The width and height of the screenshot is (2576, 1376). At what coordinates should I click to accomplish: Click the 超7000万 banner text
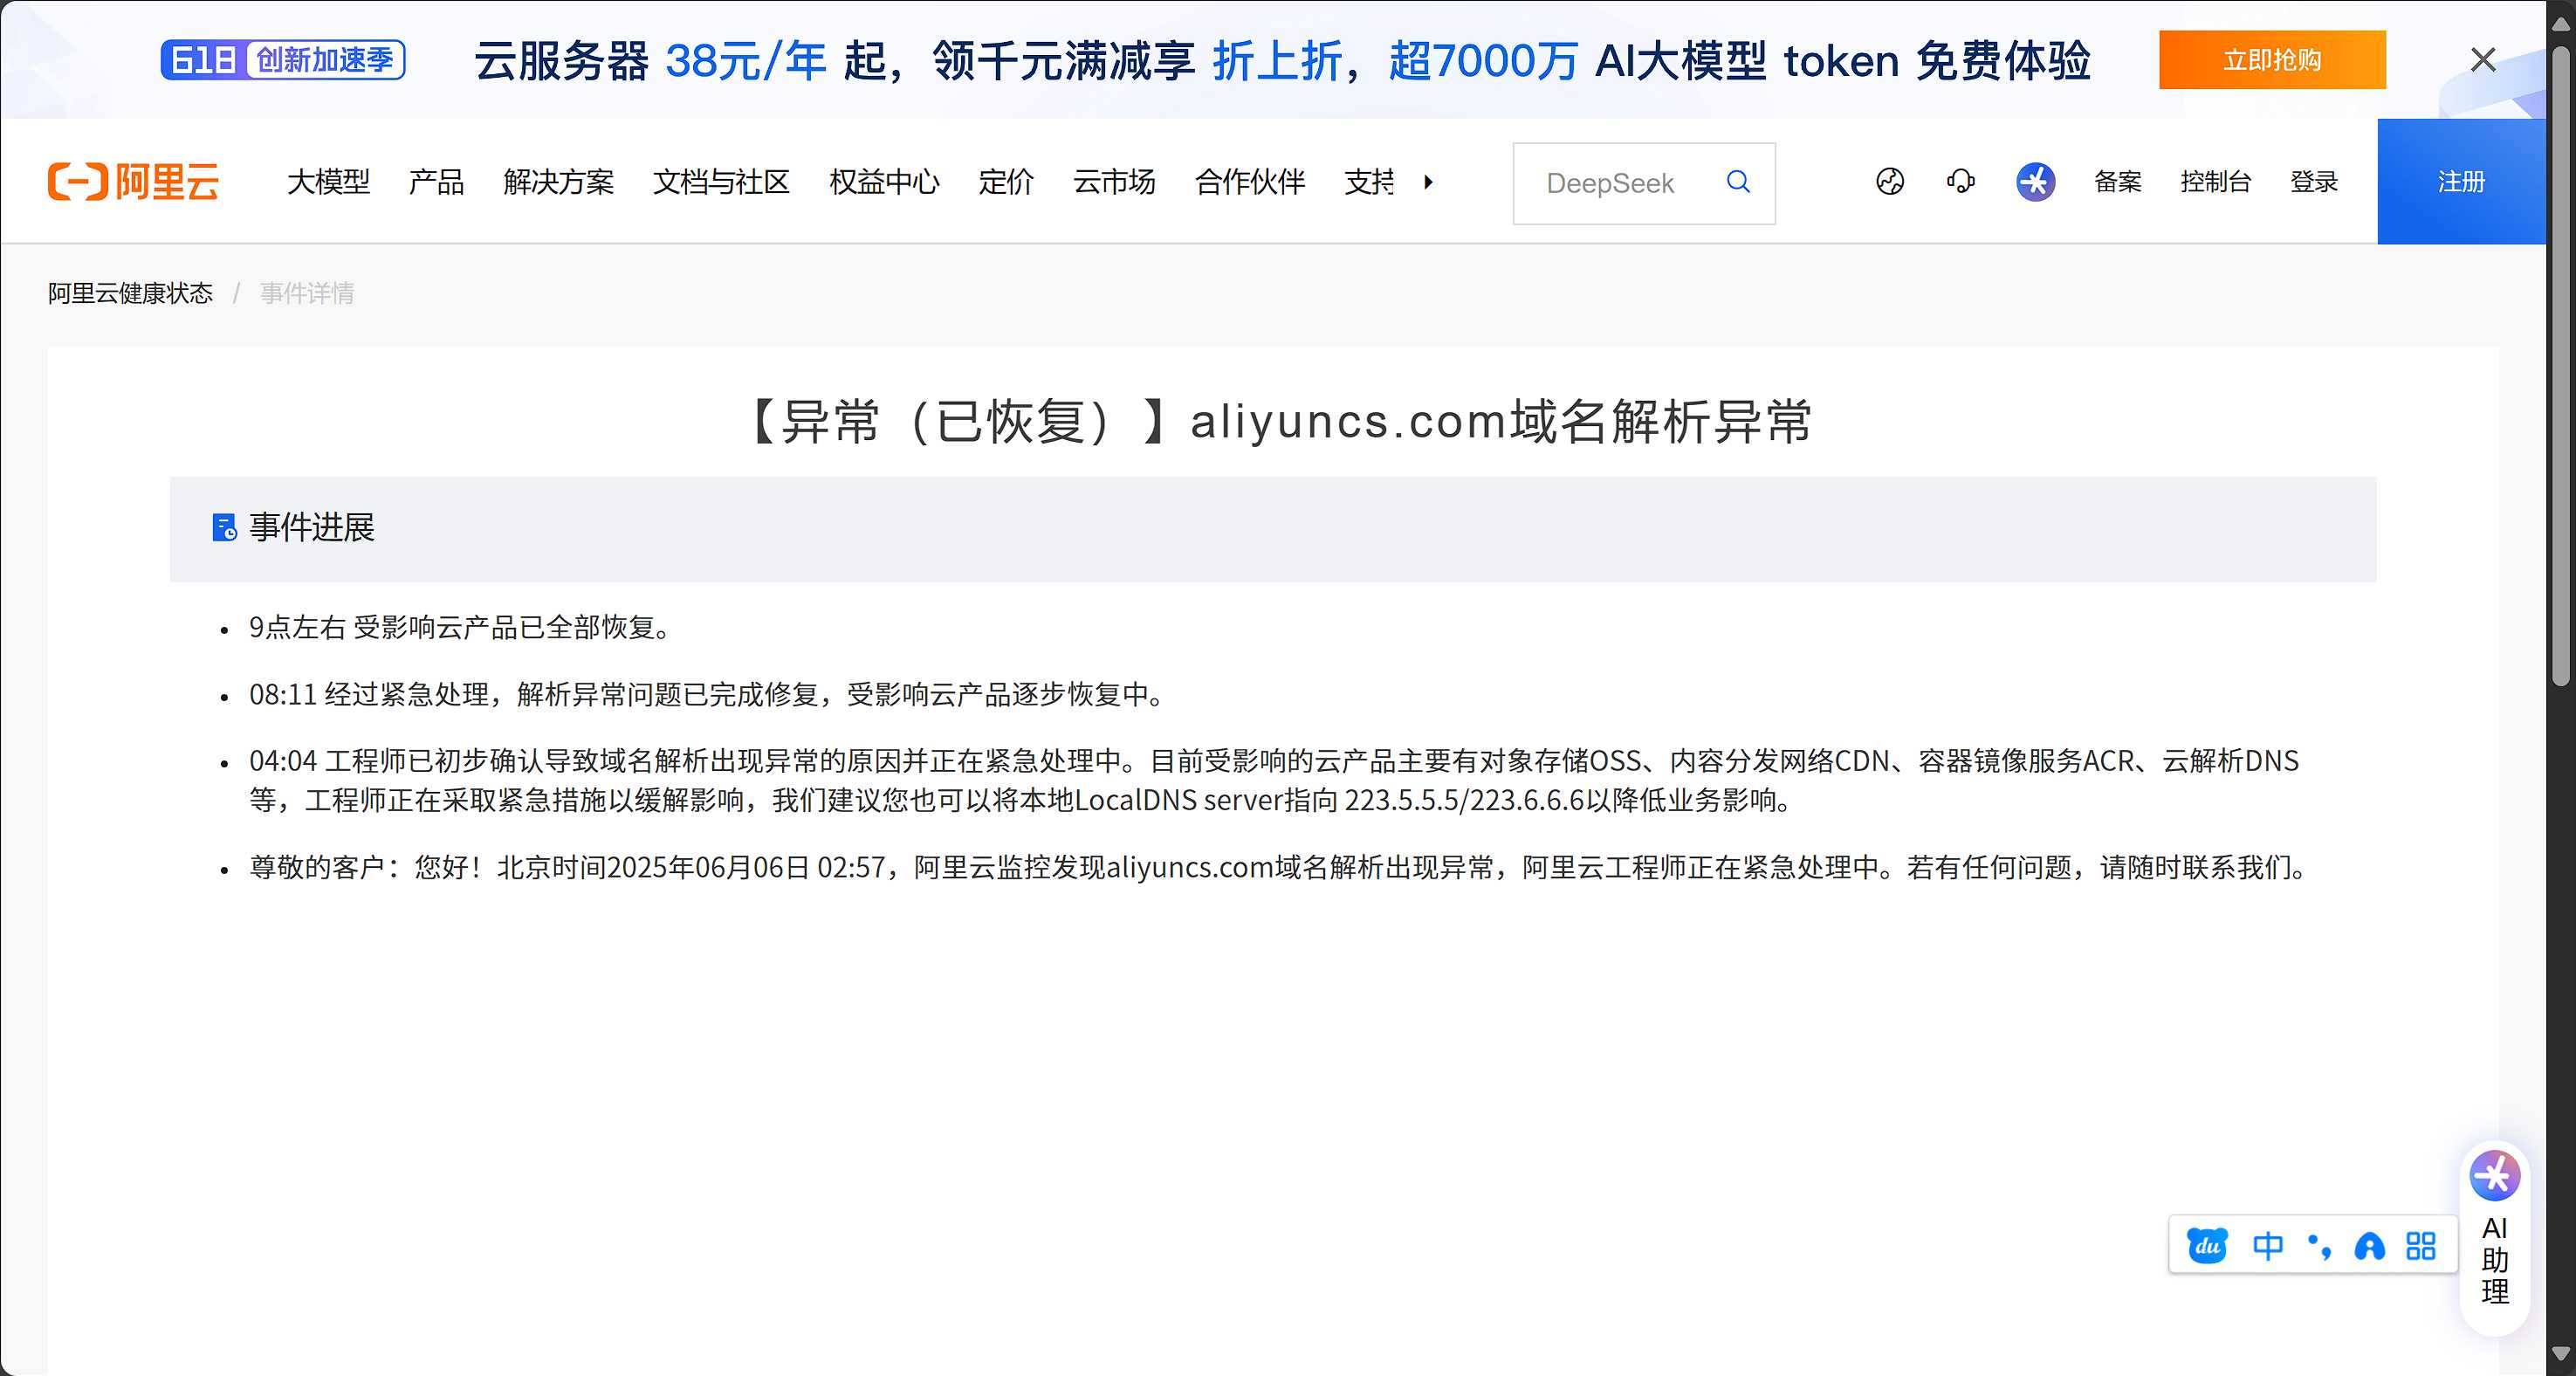pos(1483,61)
